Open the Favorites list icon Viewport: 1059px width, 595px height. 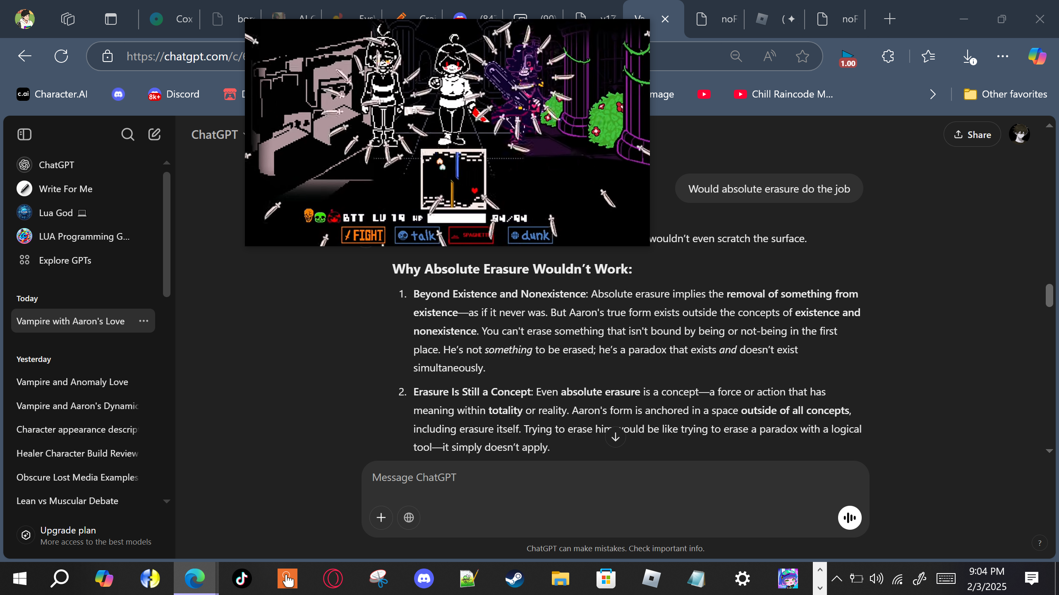tap(929, 56)
